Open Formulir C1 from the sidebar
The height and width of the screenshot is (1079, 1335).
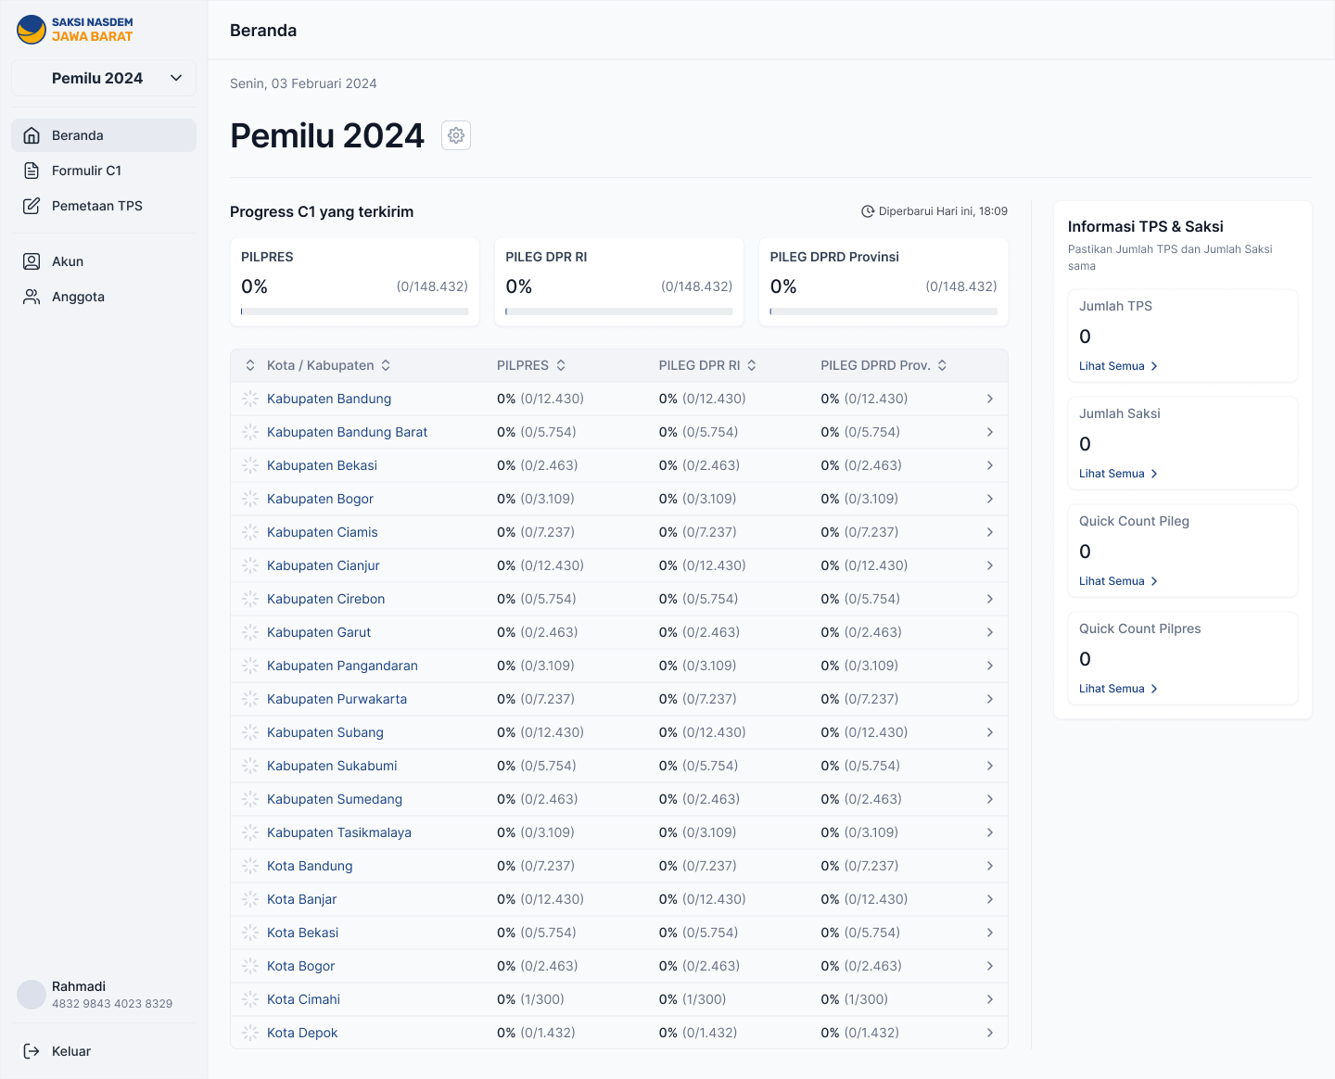pos(104,171)
